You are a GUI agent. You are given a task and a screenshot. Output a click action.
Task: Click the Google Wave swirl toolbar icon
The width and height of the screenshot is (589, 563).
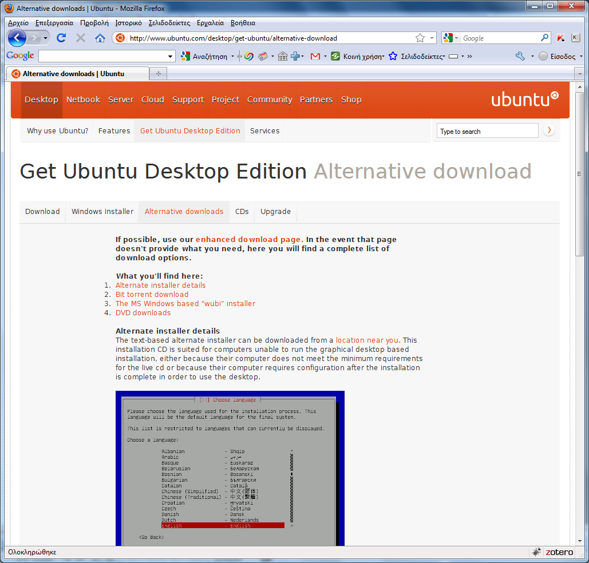click(248, 56)
